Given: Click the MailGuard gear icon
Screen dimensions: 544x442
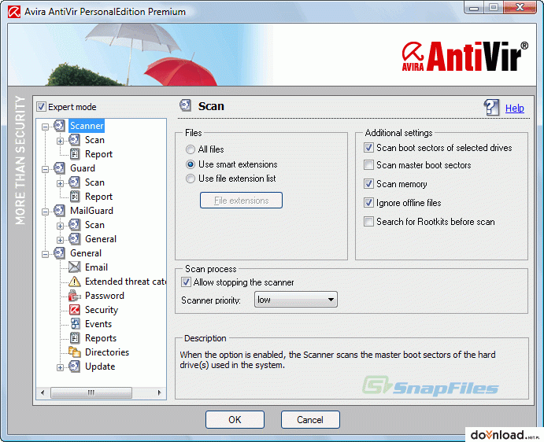Looking at the screenshot, I should pyautogui.click(x=59, y=211).
